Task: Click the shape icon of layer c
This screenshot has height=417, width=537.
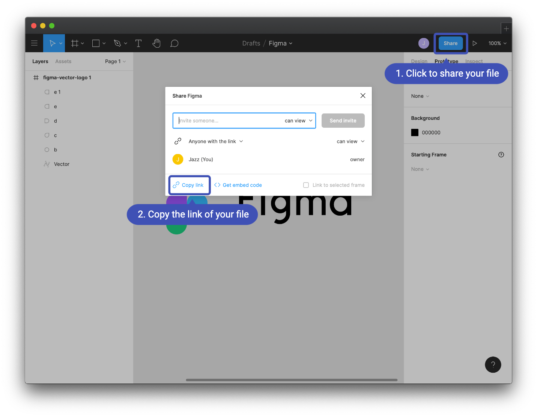Action: [47, 135]
